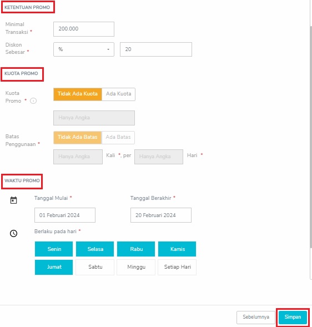312x327 pixels.
Task: Click the Kuota Promo info icon
Action: [x=33, y=100]
